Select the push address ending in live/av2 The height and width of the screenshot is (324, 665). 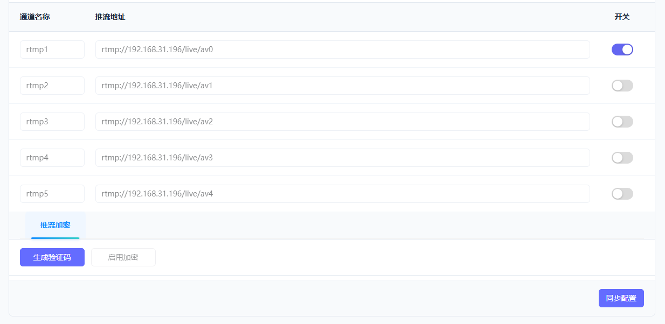coord(343,122)
